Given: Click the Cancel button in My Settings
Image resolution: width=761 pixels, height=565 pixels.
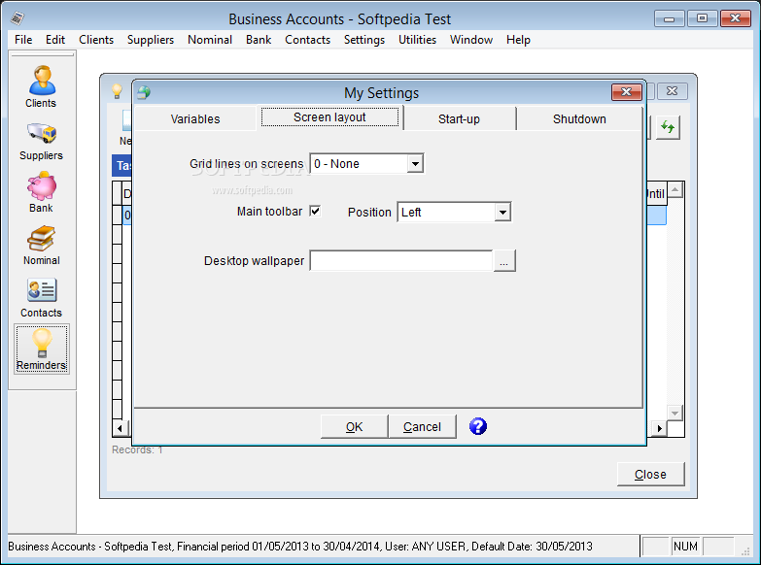Looking at the screenshot, I should [422, 427].
